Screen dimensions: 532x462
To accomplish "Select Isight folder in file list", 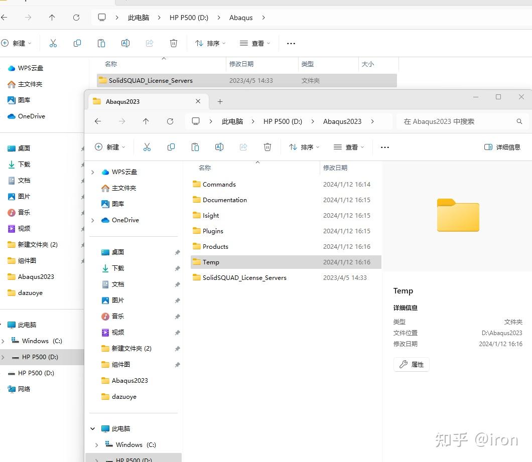I will click(x=286, y=215).
